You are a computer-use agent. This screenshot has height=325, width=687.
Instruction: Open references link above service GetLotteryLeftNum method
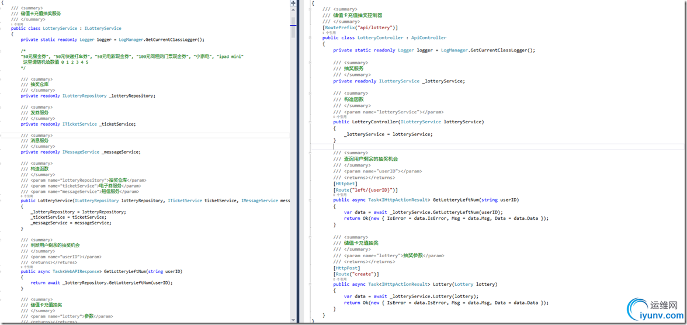tap(26, 267)
